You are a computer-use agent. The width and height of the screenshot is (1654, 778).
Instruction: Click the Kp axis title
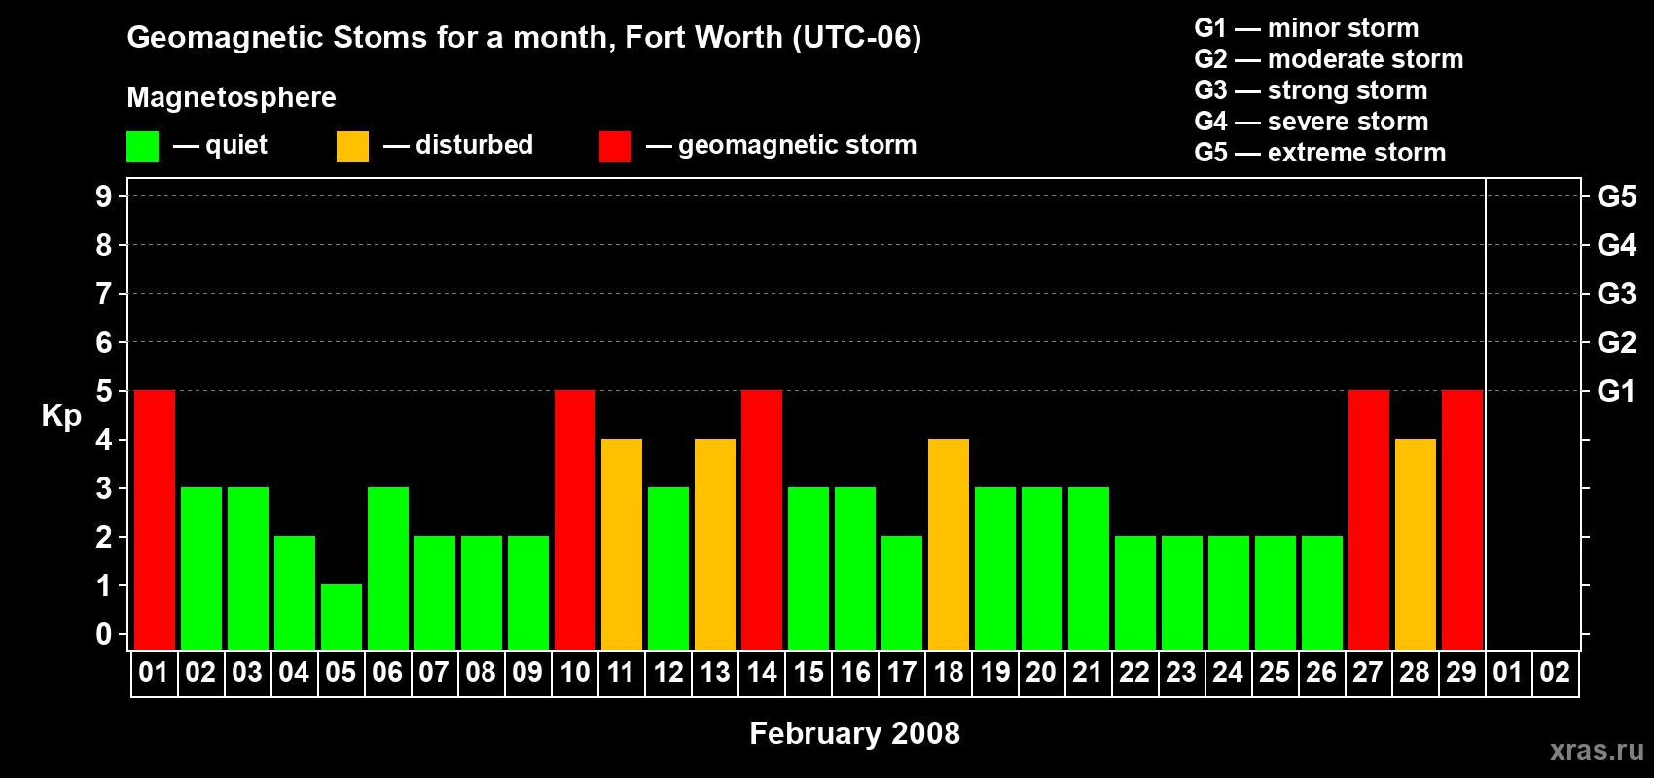(61, 416)
